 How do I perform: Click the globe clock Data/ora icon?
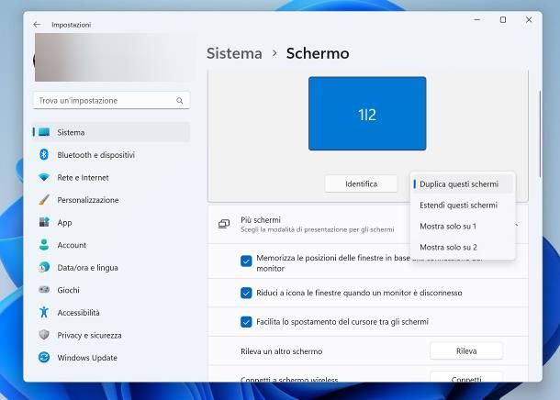point(44,267)
